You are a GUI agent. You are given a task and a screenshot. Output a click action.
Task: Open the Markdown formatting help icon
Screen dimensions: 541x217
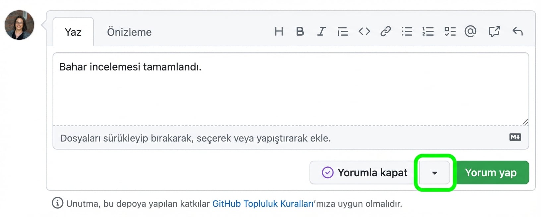tap(515, 137)
